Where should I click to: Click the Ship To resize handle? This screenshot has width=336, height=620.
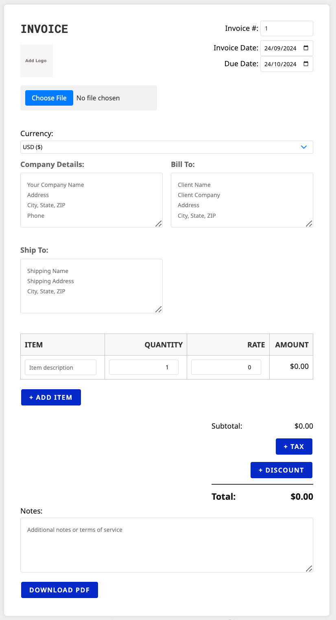(158, 309)
